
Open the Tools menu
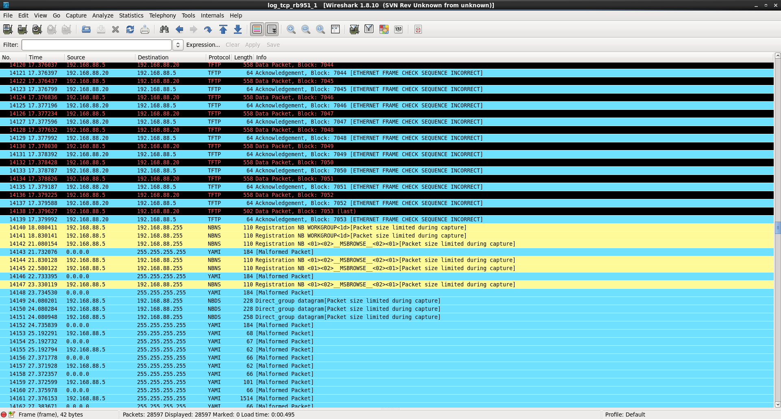point(188,15)
